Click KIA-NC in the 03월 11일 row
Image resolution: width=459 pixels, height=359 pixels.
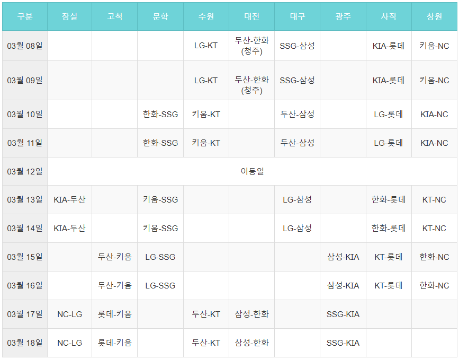tap(434, 143)
